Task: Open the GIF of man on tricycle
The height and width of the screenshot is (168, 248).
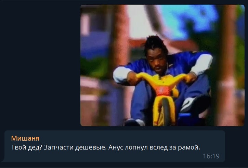Action: click(x=162, y=65)
